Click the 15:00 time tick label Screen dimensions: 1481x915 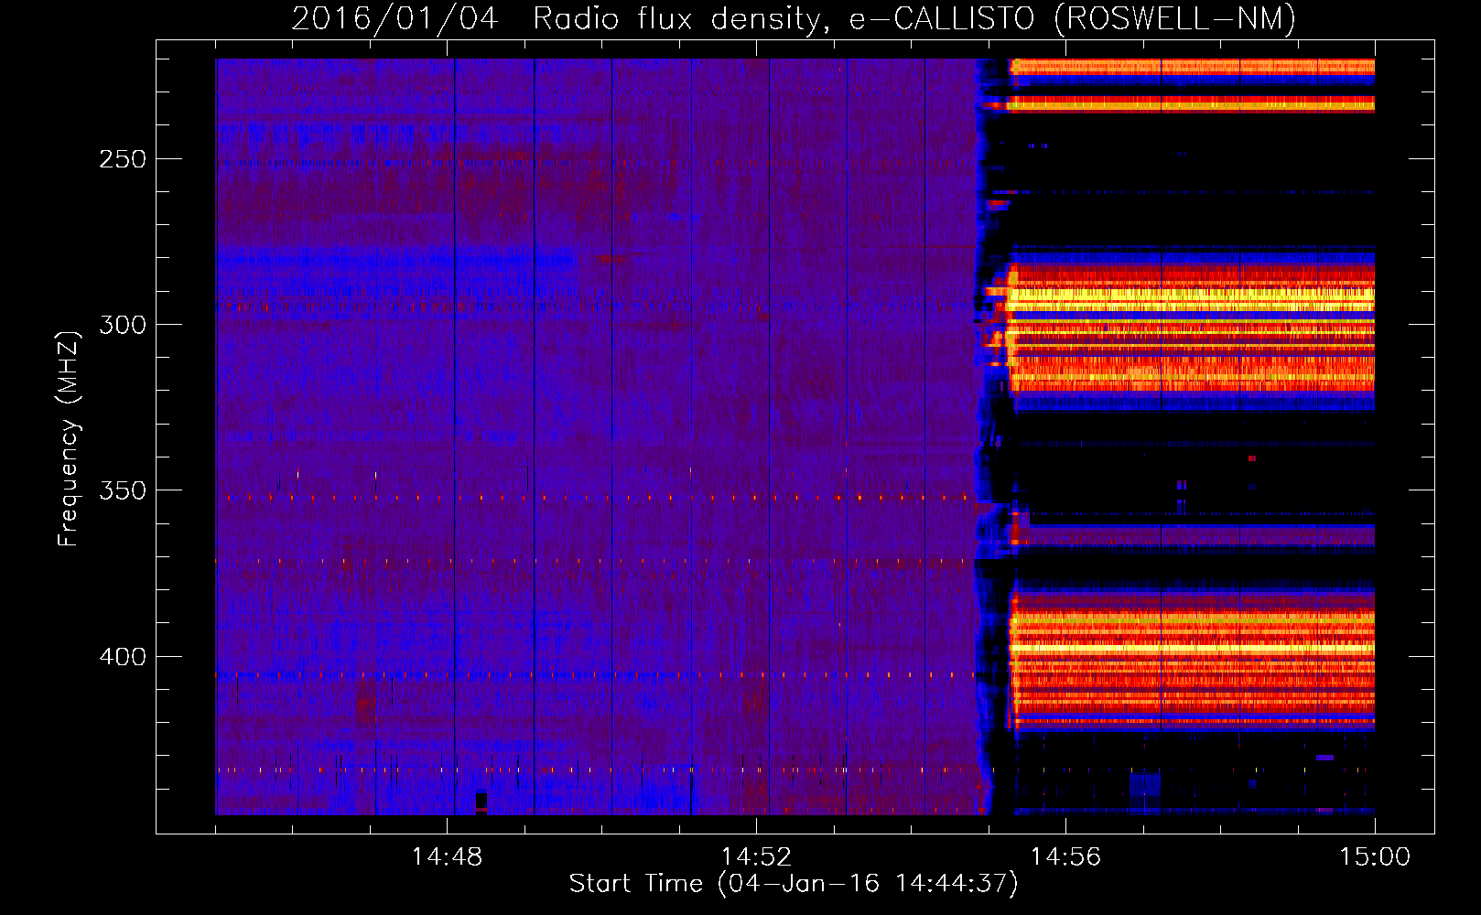point(1375,857)
